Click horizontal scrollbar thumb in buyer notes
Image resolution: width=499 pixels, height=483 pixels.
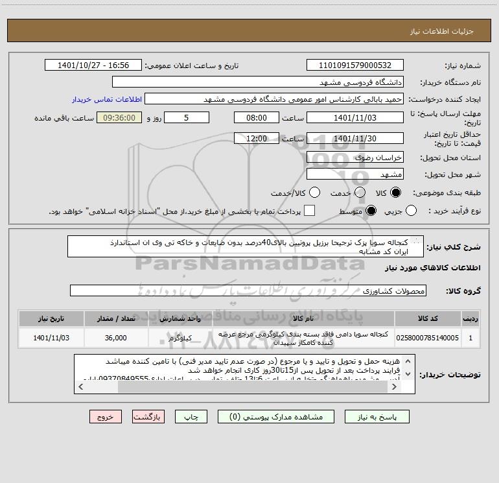click(x=253, y=386)
